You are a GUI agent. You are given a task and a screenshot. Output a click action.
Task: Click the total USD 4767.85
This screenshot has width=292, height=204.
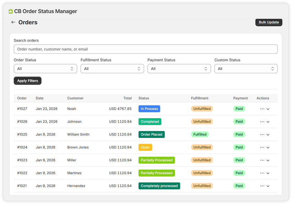pyautogui.click(x=120, y=109)
